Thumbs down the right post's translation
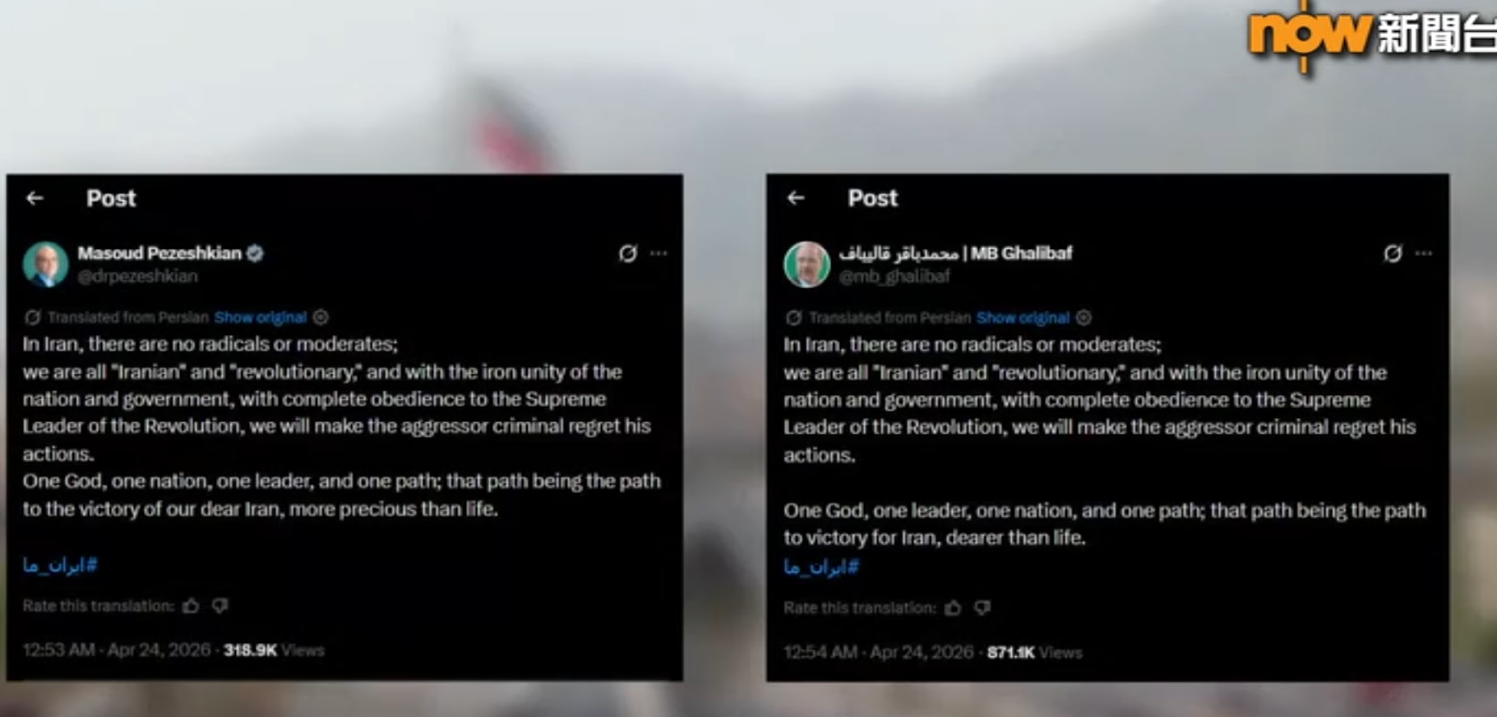 point(982,608)
